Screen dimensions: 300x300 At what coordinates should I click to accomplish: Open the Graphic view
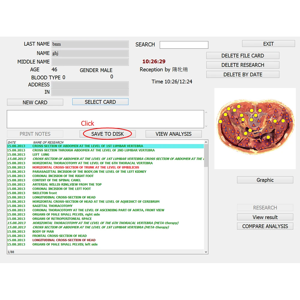tap(265, 180)
